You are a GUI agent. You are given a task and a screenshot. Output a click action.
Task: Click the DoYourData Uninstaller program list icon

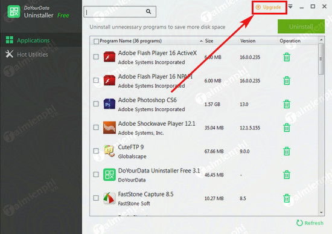[109, 175]
